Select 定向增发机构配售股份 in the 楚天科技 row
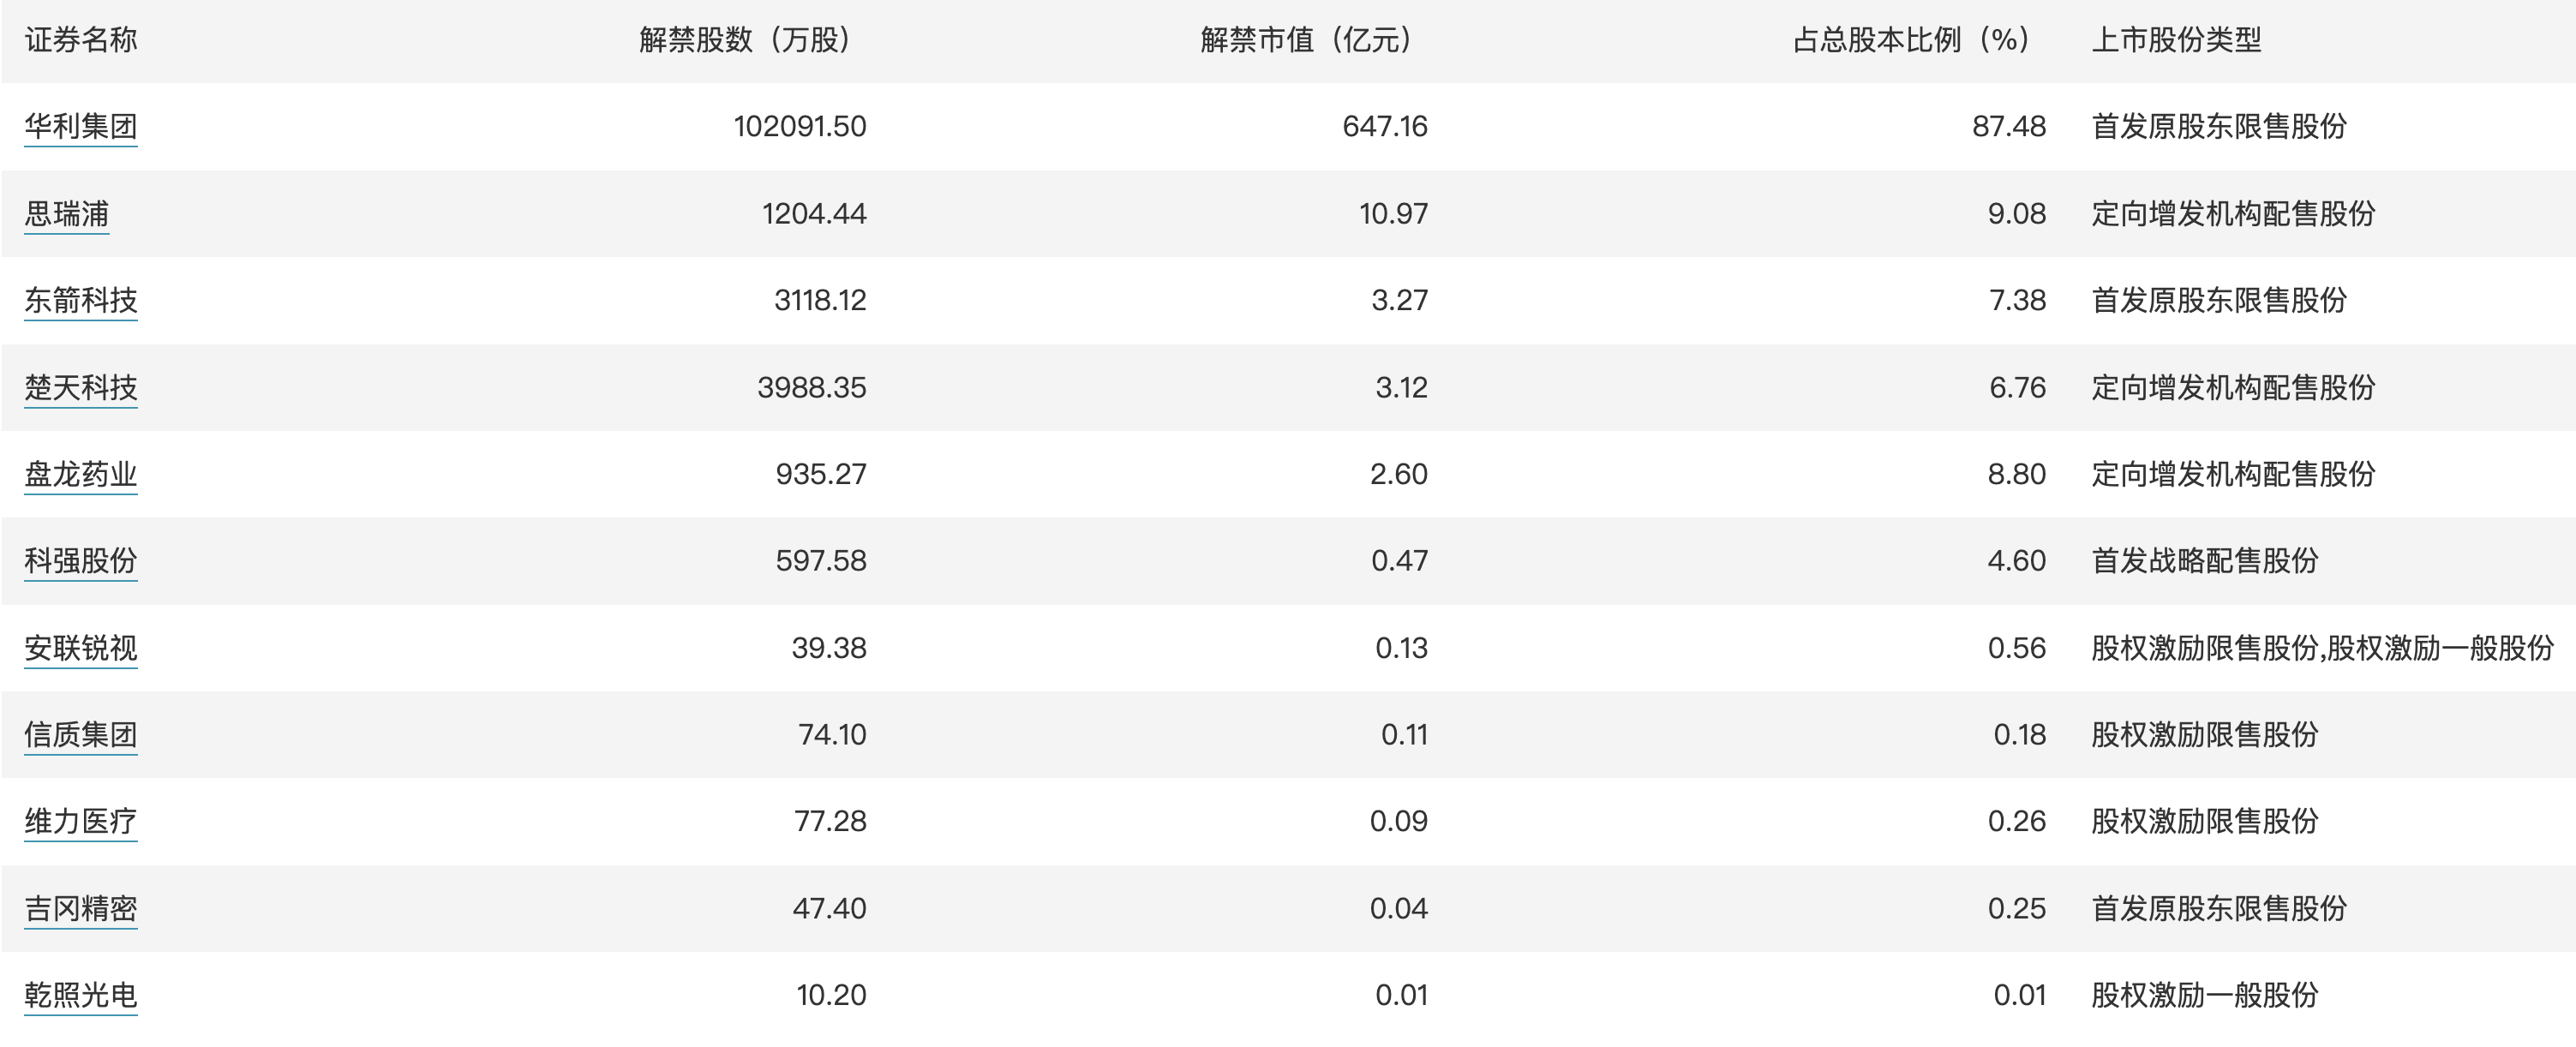Viewport: 2576px width, 1047px height. tap(2233, 387)
